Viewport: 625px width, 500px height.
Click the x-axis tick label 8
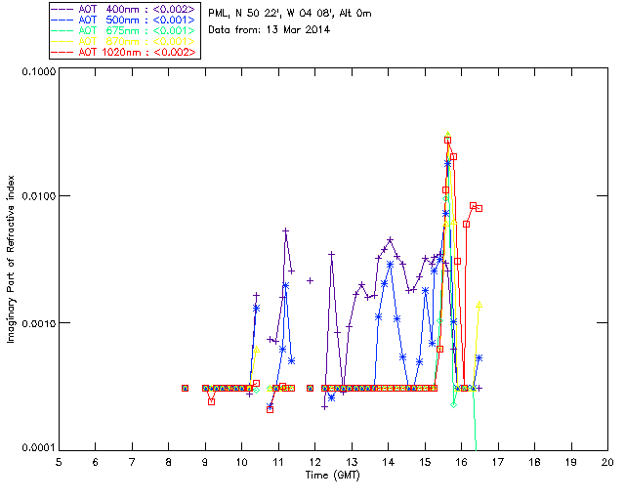click(x=169, y=462)
